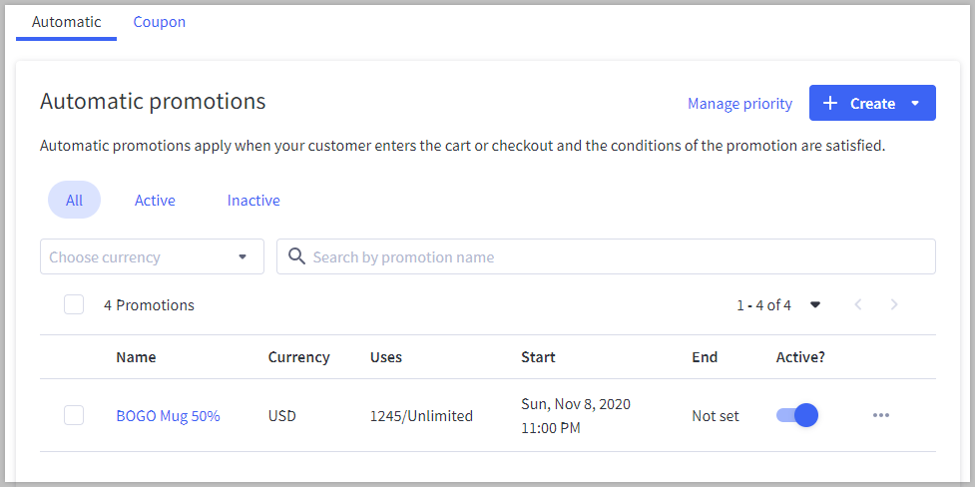Click the Automatic promotions heading

tap(153, 101)
